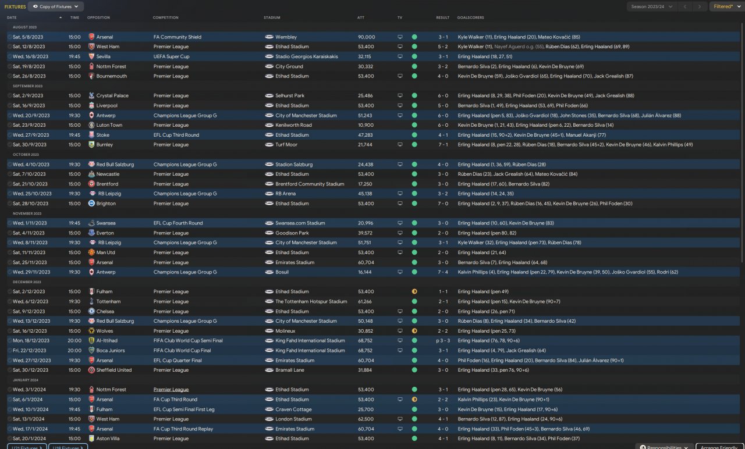Sort by the Stadium column header
Viewport: 745px width, 449px height.
click(272, 17)
